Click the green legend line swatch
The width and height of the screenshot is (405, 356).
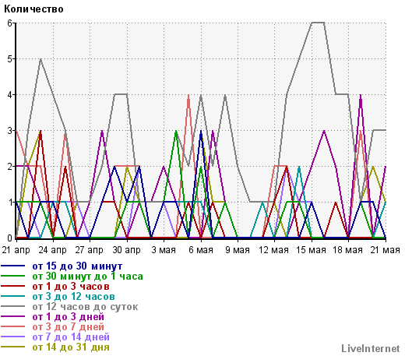pyautogui.click(x=13, y=276)
